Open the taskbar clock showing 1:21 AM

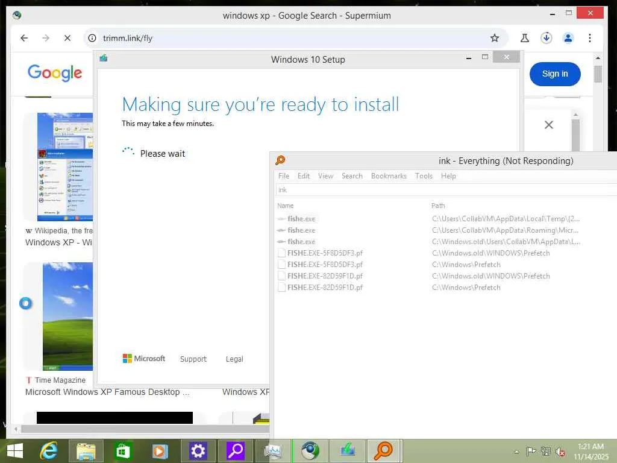click(590, 452)
